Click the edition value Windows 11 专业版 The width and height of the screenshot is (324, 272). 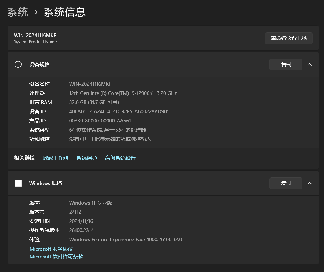(91, 203)
